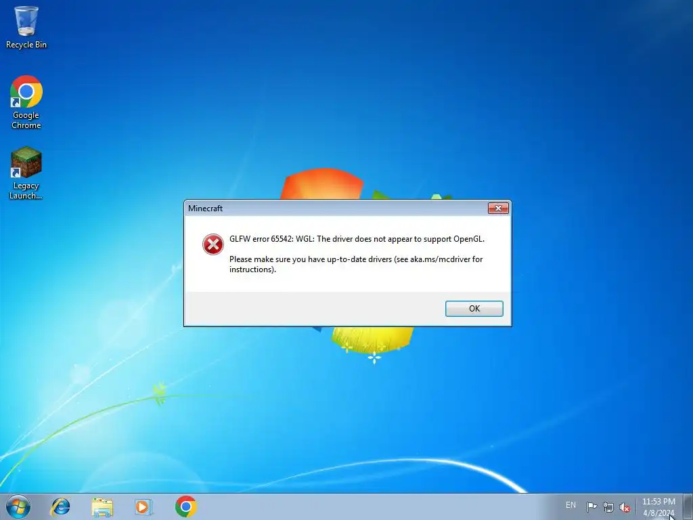Click the EN language indicator

click(x=571, y=505)
